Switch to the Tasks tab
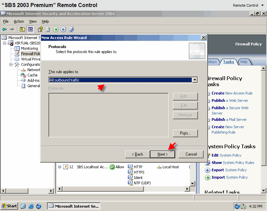 coord(229,62)
